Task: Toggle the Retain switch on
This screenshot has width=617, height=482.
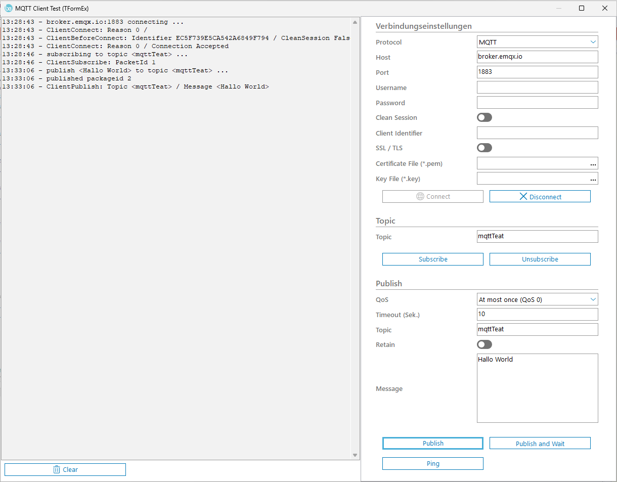Action: click(484, 345)
